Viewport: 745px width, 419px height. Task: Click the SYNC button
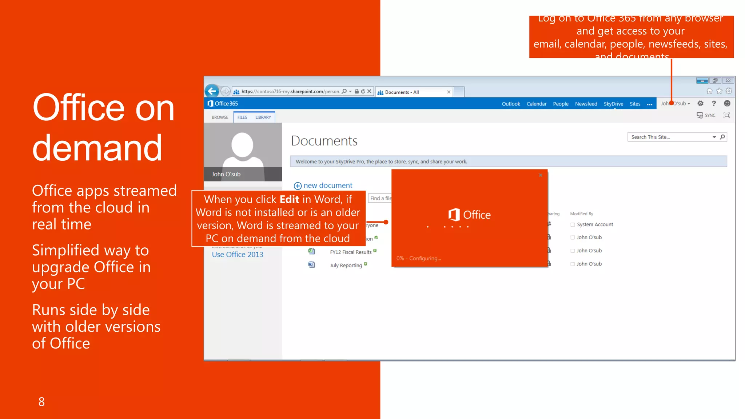pyautogui.click(x=706, y=115)
